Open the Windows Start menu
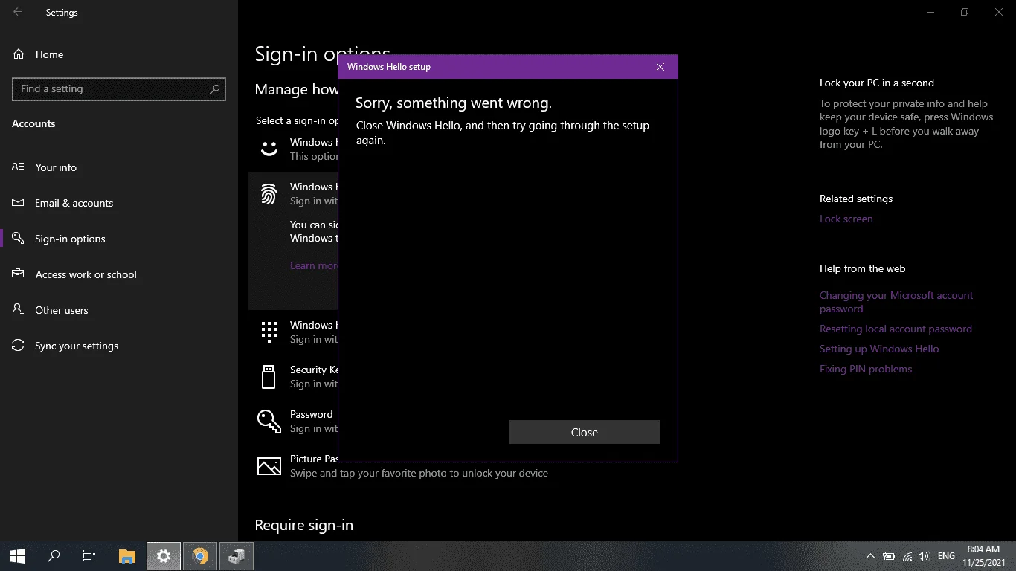Screen dimensions: 1016x571 pos(18,556)
